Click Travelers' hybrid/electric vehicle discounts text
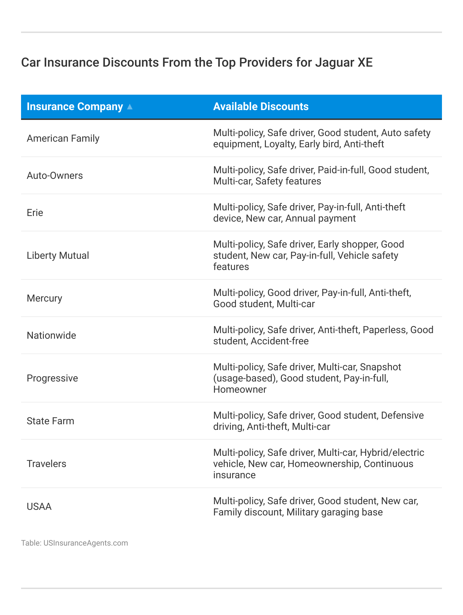 pyautogui.click(x=318, y=464)
